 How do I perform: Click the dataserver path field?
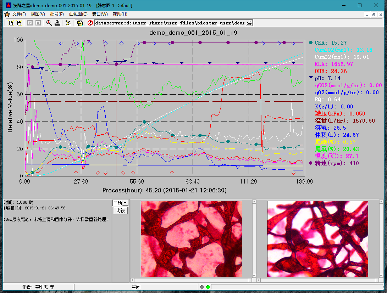point(170,23)
